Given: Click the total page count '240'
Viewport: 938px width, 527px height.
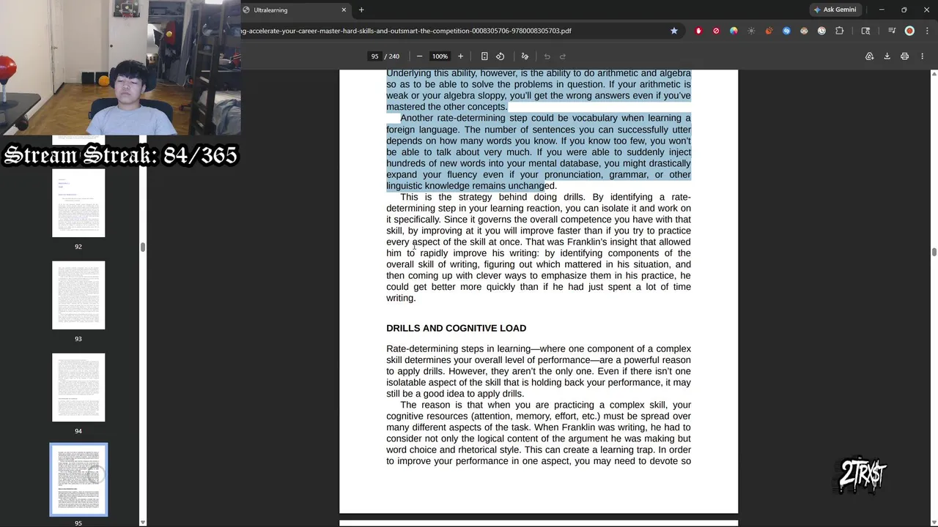Looking at the screenshot, I should tap(394, 56).
